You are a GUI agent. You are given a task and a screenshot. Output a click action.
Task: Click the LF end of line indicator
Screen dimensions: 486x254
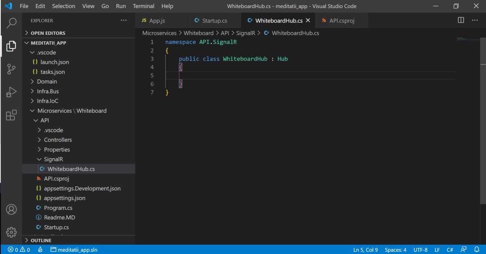point(437,250)
